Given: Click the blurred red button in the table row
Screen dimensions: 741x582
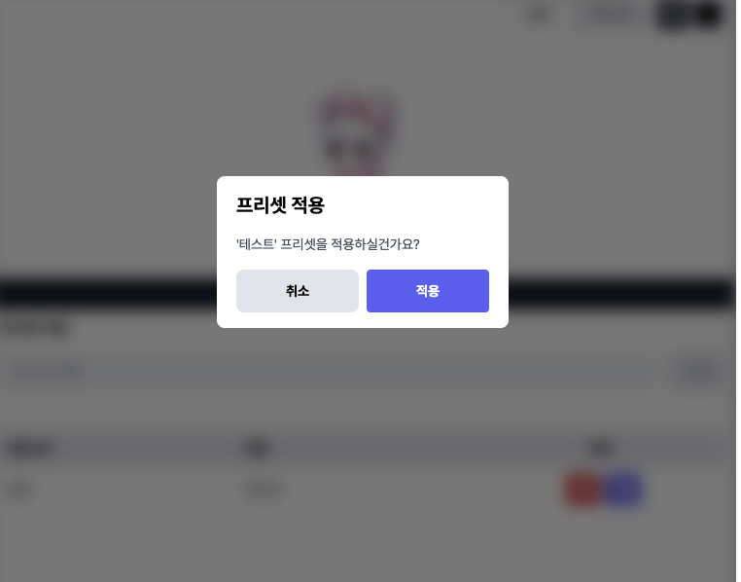Looking at the screenshot, I should 584,489.
